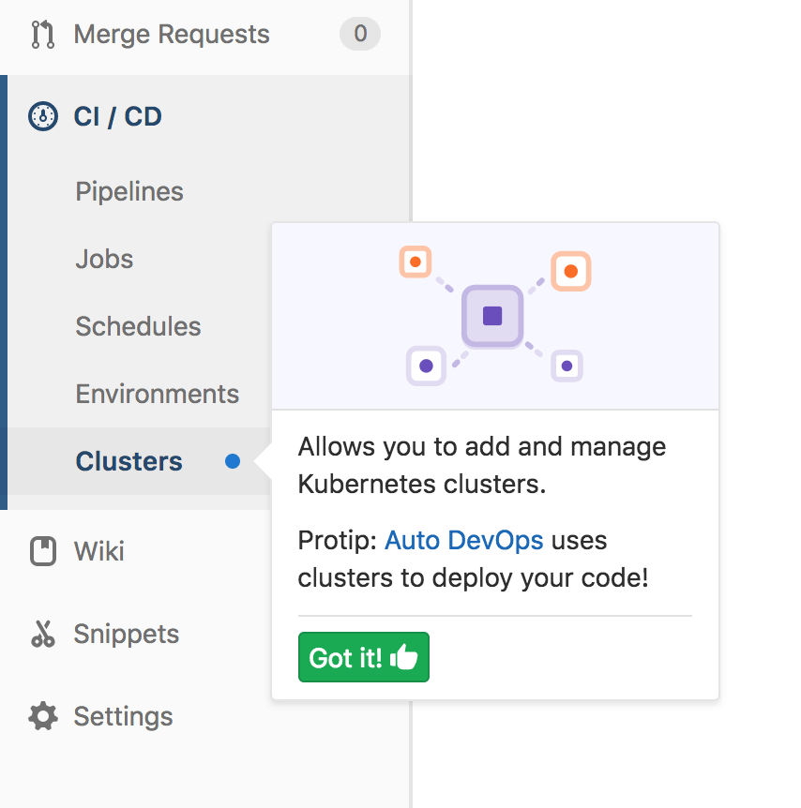Select Schedules in the sidebar
The image size is (801, 808).
coord(138,326)
